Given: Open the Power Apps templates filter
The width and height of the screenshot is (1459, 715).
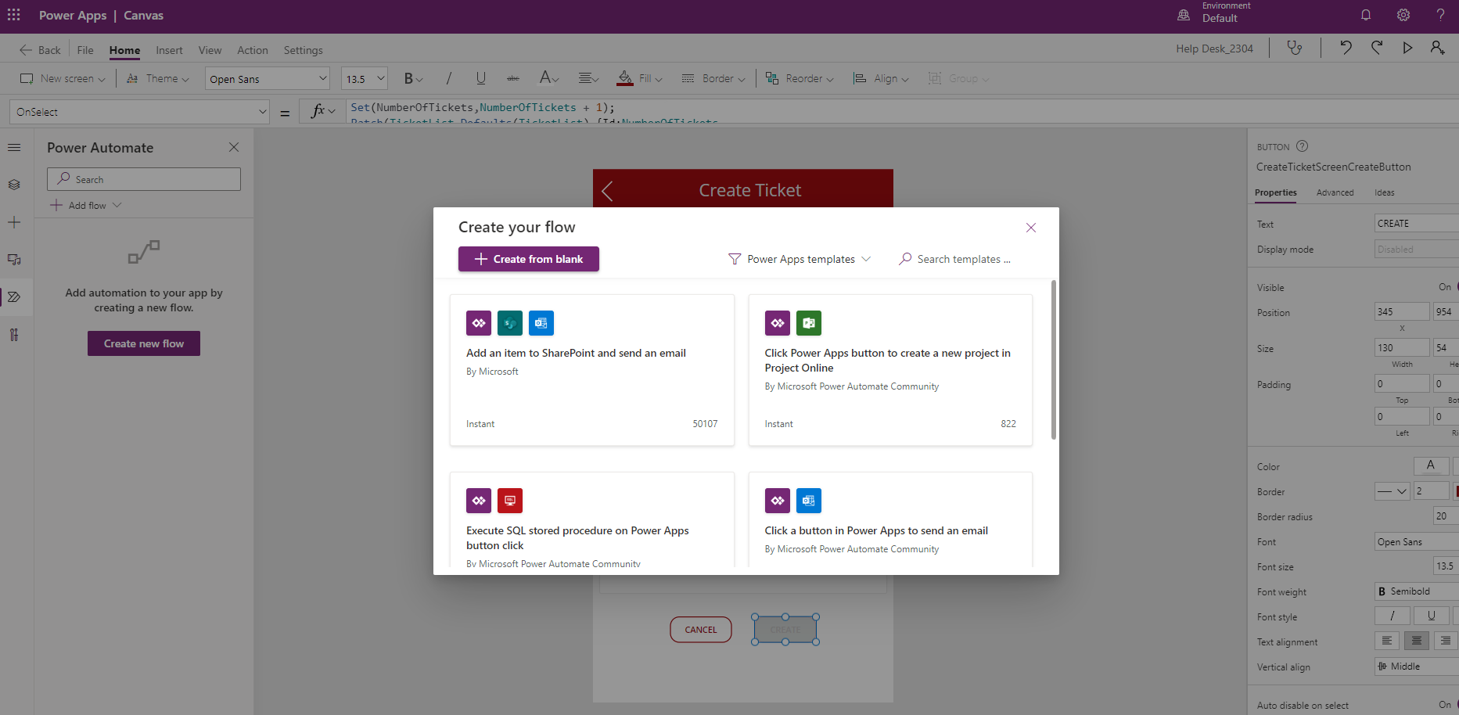Looking at the screenshot, I should [x=800, y=258].
